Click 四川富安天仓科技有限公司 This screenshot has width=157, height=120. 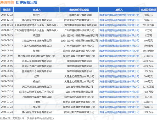point(37,71)
